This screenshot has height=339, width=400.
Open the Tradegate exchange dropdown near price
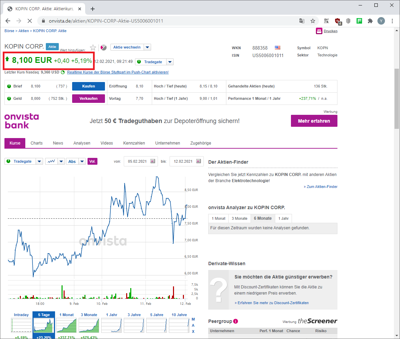(x=170, y=62)
